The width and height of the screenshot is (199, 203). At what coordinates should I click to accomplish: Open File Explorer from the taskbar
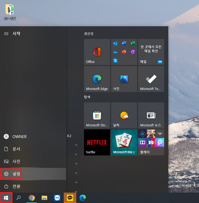pyautogui.click(x=44, y=198)
